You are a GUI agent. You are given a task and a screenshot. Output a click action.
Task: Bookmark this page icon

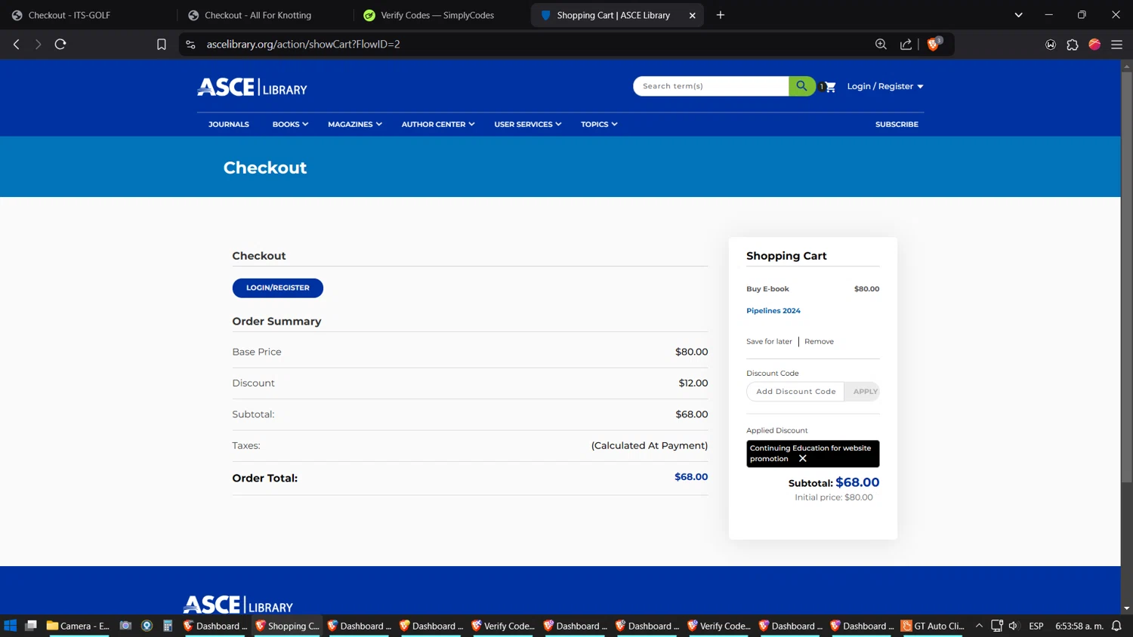click(x=161, y=45)
